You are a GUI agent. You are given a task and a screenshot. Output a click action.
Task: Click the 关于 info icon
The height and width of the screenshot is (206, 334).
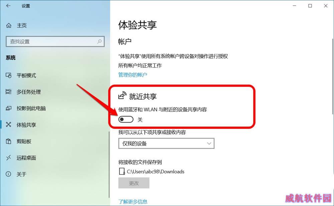point(9,174)
